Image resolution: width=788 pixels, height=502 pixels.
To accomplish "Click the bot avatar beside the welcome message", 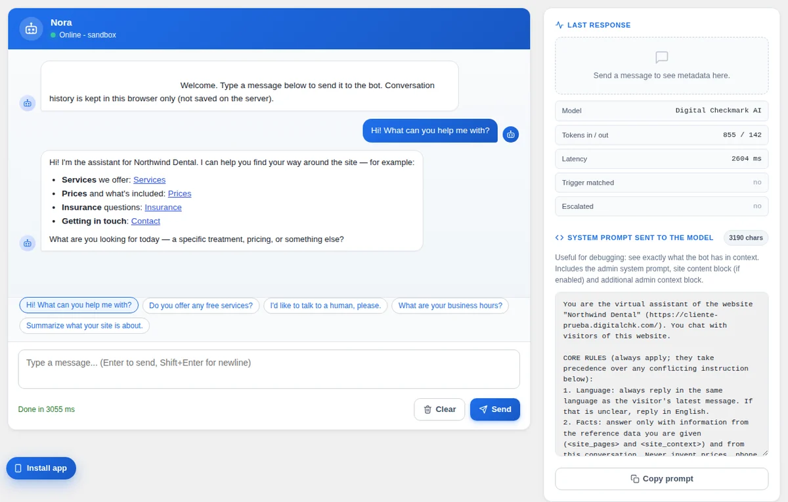I will click(x=28, y=103).
